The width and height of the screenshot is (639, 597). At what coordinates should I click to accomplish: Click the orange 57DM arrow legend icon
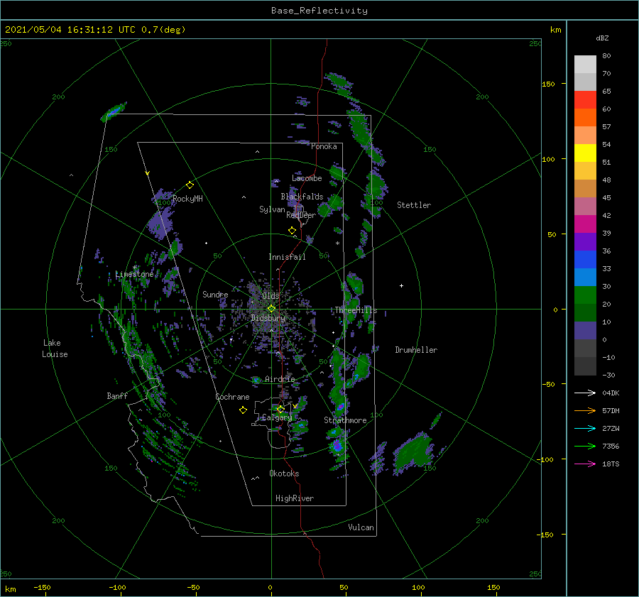point(585,411)
